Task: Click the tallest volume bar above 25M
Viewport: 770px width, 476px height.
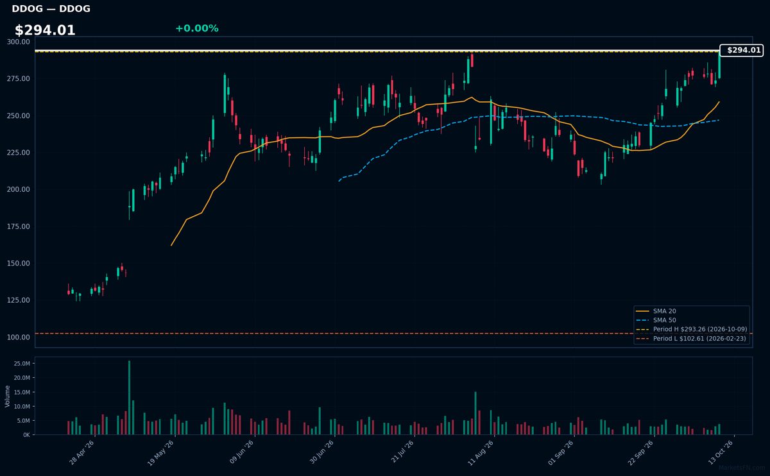Action: click(x=129, y=398)
